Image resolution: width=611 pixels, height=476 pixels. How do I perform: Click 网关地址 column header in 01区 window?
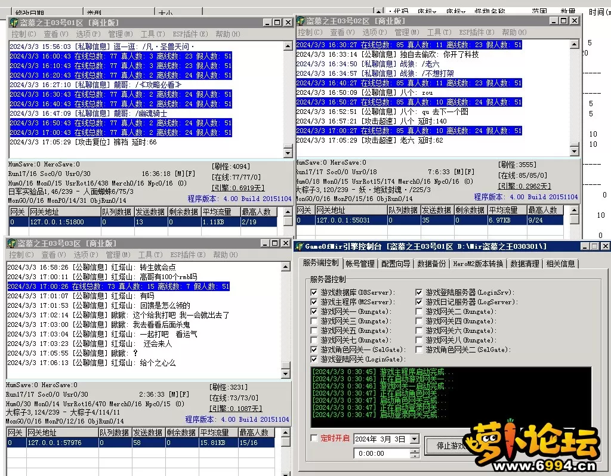tap(64, 212)
